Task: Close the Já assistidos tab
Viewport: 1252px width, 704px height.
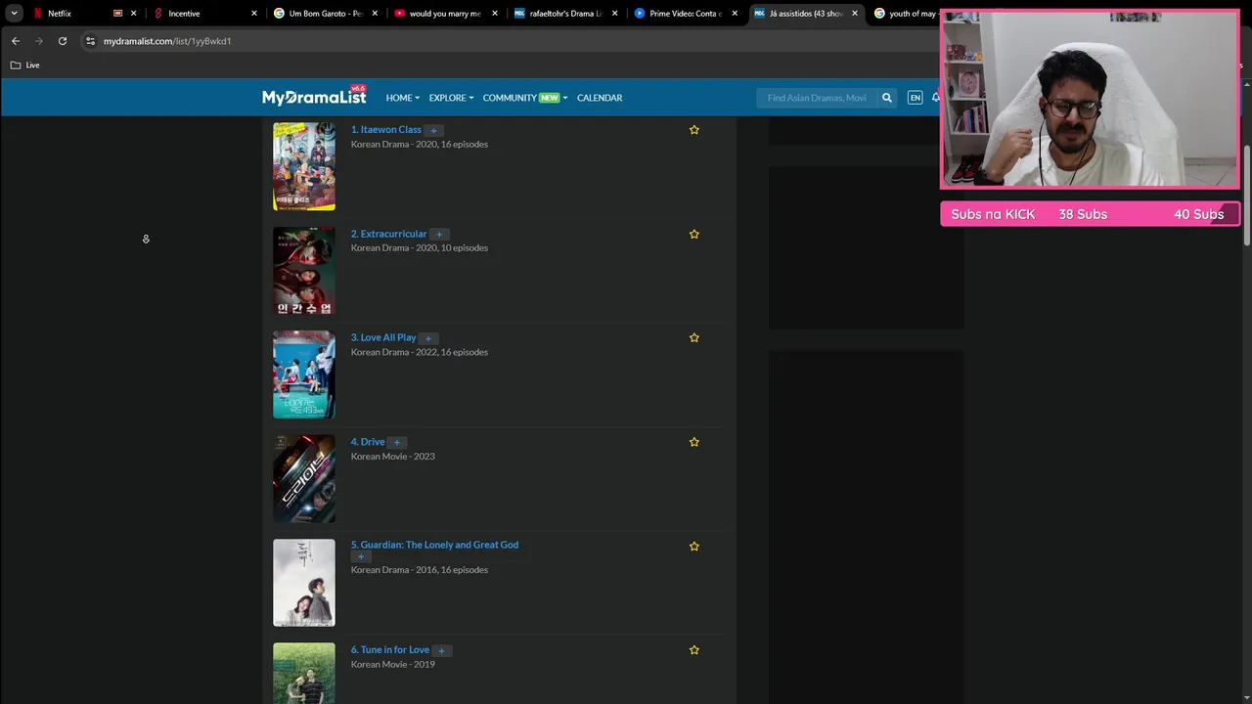Action: [x=855, y=14]
